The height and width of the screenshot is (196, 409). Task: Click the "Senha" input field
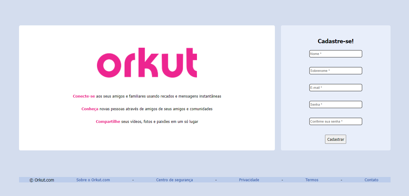pyautogui.click(x=336, y=104)
